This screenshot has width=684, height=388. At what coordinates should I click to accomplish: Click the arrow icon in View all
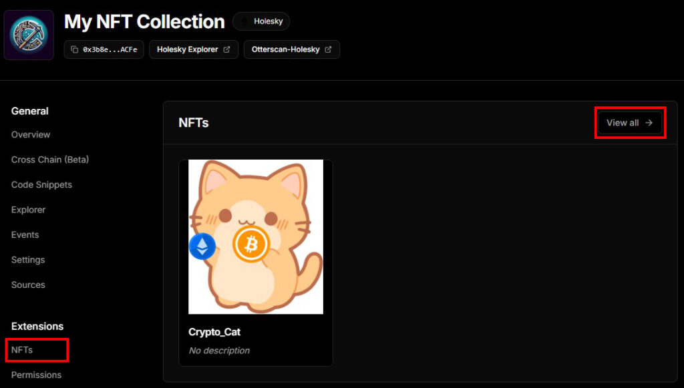pos(649,123)
